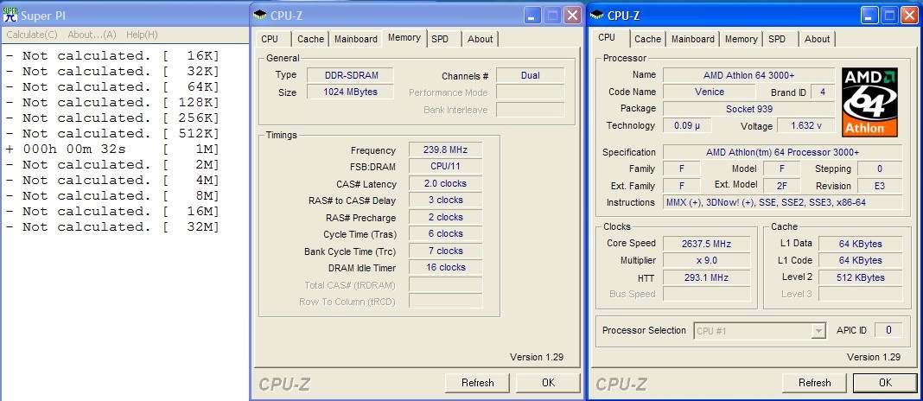Click Bank Cycle Time (Trc) value 7 clocks
923x401 pixels.
446,251
